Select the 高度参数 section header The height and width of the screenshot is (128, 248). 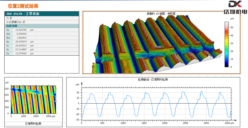(x=42, y=26)
